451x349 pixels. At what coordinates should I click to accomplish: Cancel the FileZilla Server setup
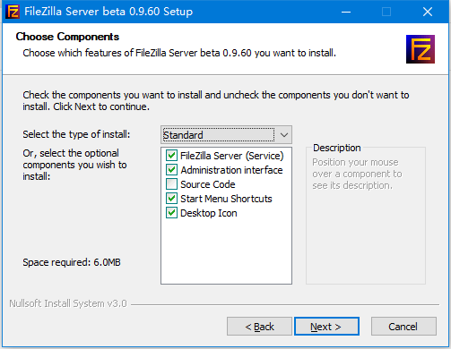pos(403,327)
